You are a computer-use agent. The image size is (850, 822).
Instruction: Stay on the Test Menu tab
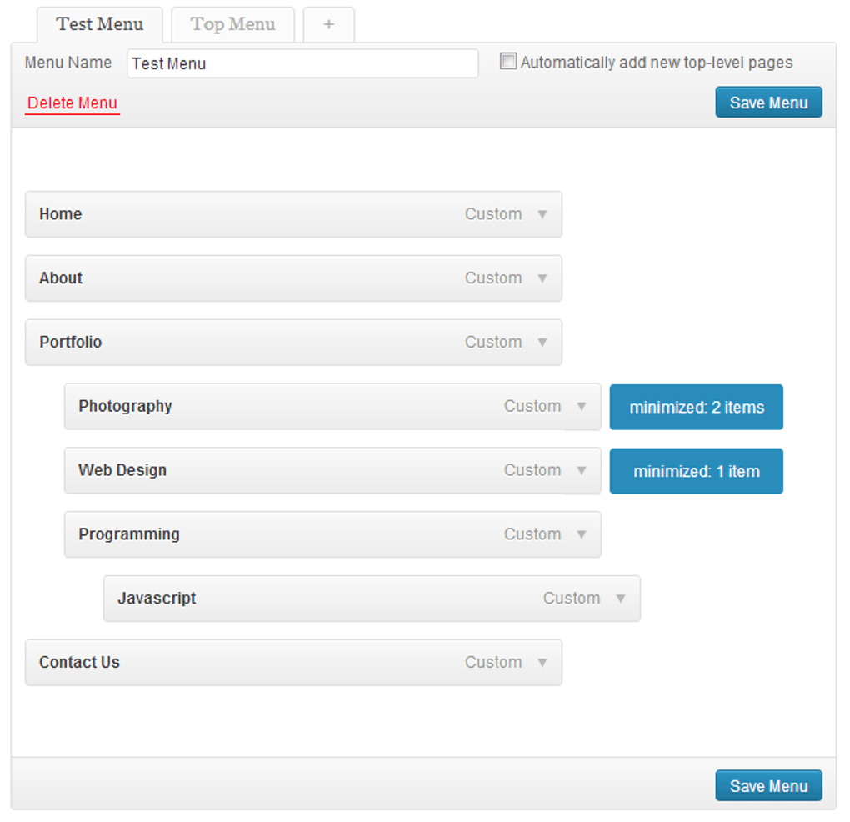[x=99, y=24]
